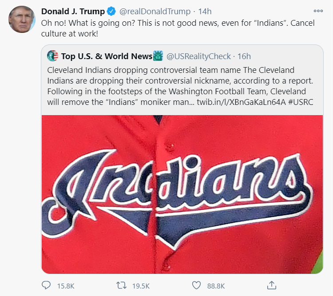Open the Donald J. Trump display name

pyautogui.click(x=73, y=11)
